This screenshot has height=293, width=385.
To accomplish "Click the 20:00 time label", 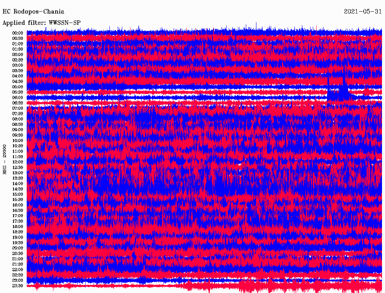I will tap(18, 248).
